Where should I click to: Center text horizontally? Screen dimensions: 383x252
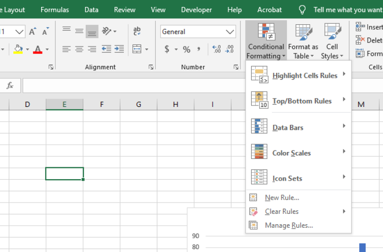(79, 49)
